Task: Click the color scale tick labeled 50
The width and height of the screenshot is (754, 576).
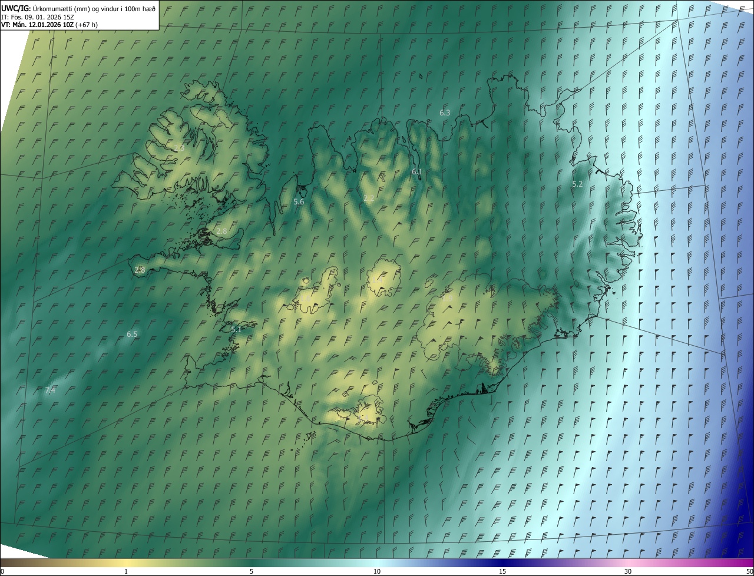Action: pyautogui.click(x=749, y=571)
